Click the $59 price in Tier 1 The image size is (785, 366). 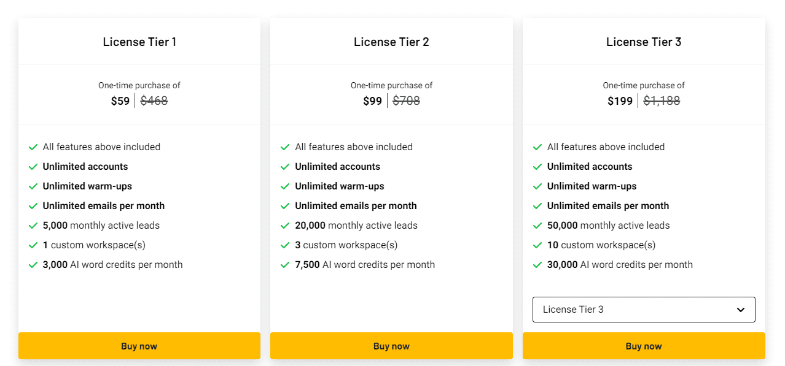coord(120,101)
